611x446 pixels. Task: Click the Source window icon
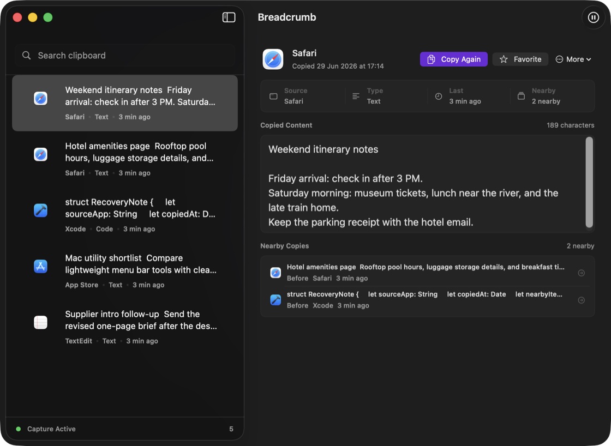pyautogui.click(x=273, y=96)
